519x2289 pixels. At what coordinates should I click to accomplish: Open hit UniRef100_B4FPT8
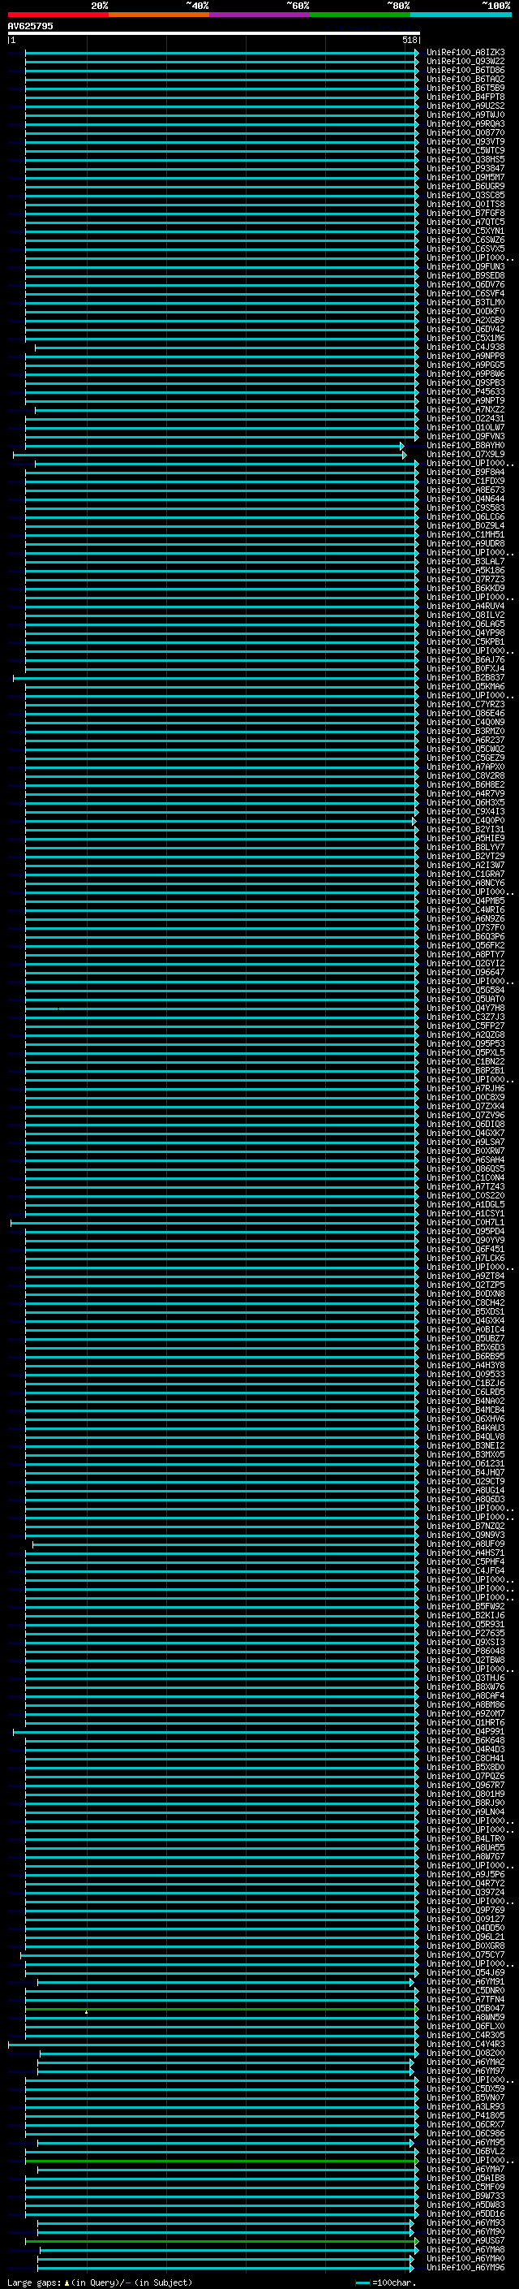(x=465, y=97)
